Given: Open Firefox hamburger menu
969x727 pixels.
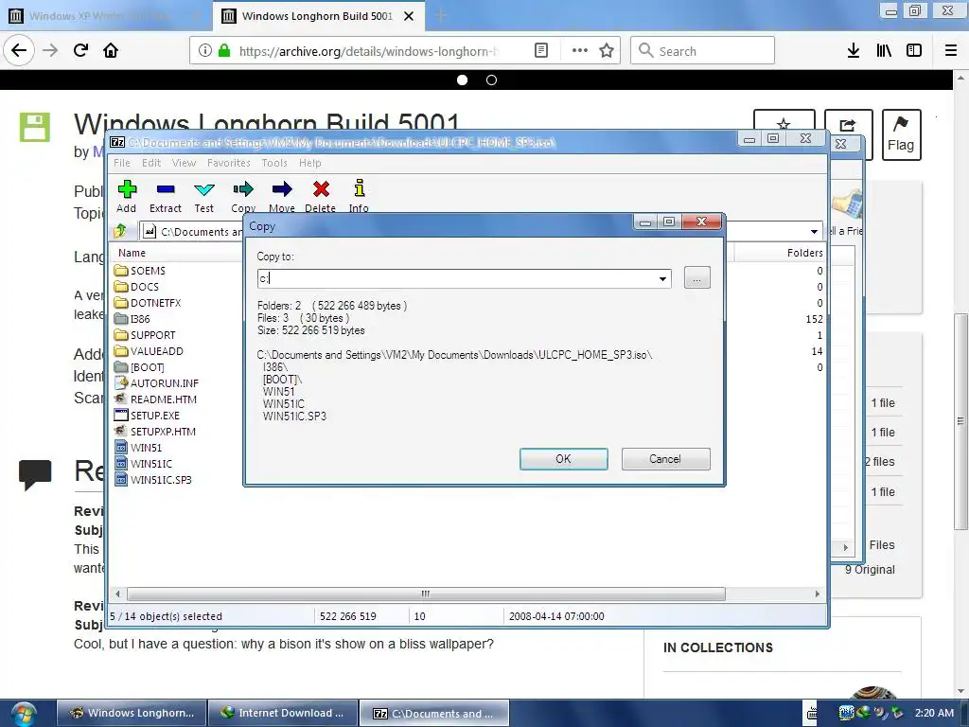Looking at the screenshot, I should click(951, 51).
